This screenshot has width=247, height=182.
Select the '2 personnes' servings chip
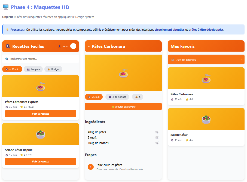pyautogui.click(x=117, y=97)
